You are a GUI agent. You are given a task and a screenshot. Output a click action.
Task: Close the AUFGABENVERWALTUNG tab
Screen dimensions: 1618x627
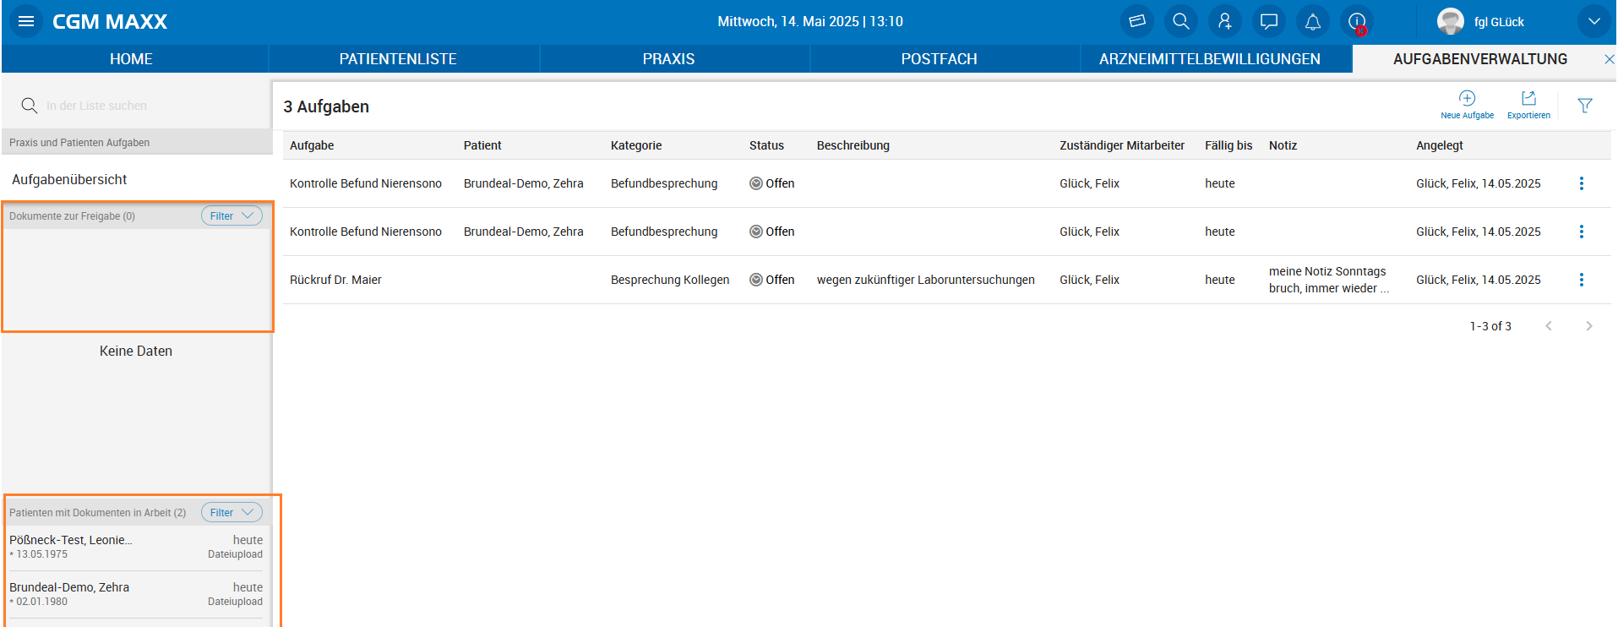tap(1609, 59)
